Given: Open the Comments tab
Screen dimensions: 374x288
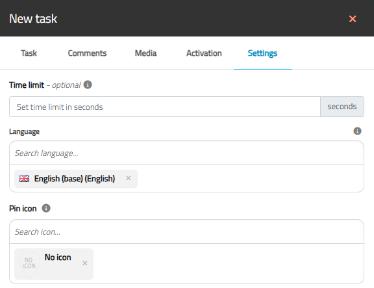Looking at the screenshot, I should pos(87,53).
